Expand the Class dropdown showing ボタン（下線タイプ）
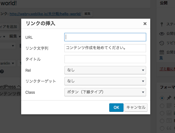The height and width of the screenshot is (133, 175). pyautogui.click(x=105, y=92)
